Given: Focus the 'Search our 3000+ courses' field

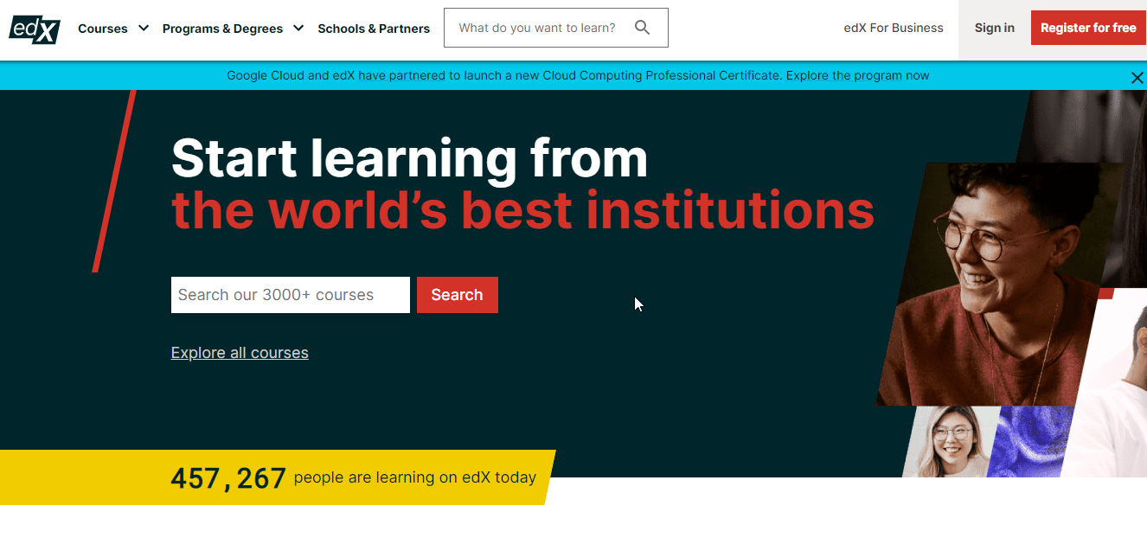Looking at the screenshot, I should coord(291,295).
